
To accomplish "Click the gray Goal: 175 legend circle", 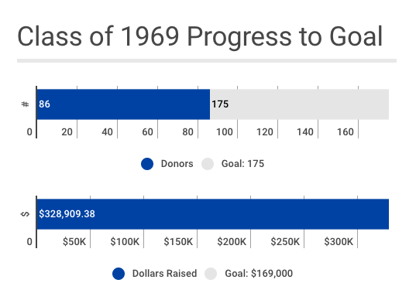I will tap(208, 164).
